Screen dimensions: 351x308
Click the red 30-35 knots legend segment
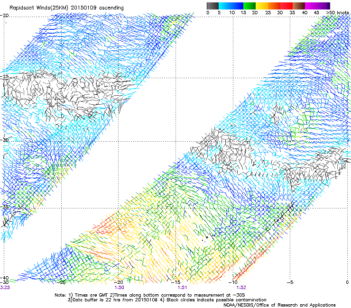[286, 6]
